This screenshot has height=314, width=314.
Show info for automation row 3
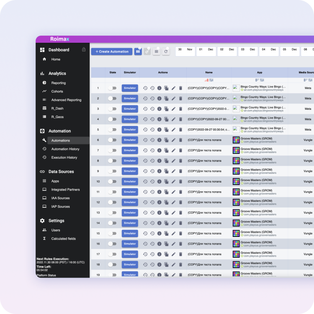point(160,109)
